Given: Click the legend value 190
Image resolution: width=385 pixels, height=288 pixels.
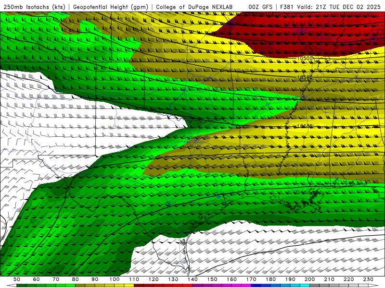Looking at the screenshot, I should (x=290, y=279).
